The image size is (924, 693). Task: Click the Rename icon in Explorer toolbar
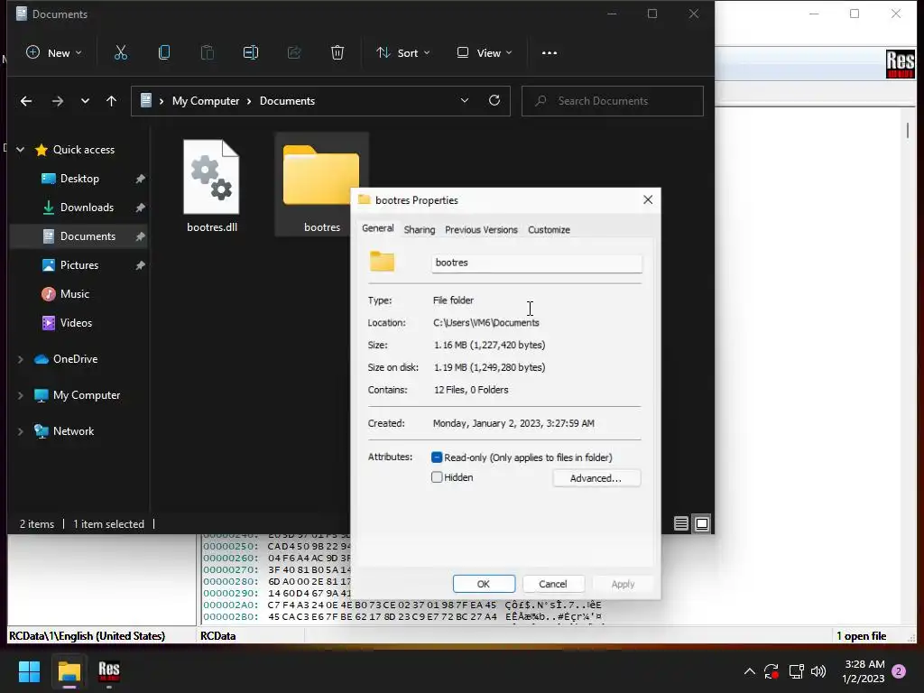[x=251, y=53]
